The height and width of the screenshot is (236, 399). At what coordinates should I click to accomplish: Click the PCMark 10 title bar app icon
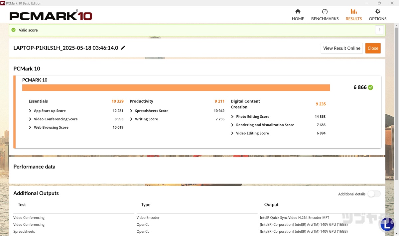pos(3,3)
